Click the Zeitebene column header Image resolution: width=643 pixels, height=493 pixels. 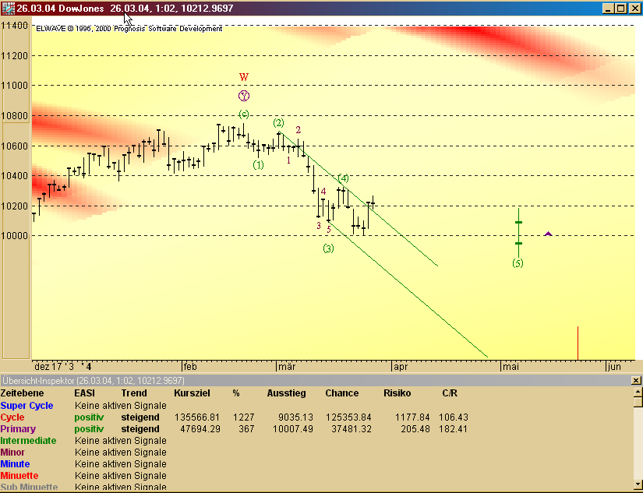[x=22, y=393]
